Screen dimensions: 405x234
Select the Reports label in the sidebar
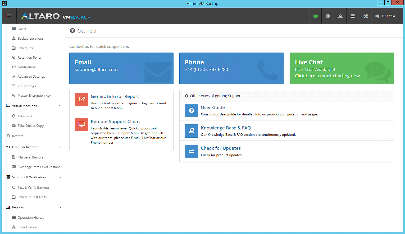click(18, 207)
